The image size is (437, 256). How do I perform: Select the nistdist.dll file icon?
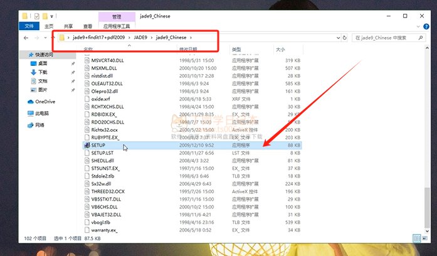(x=87, y=76)
